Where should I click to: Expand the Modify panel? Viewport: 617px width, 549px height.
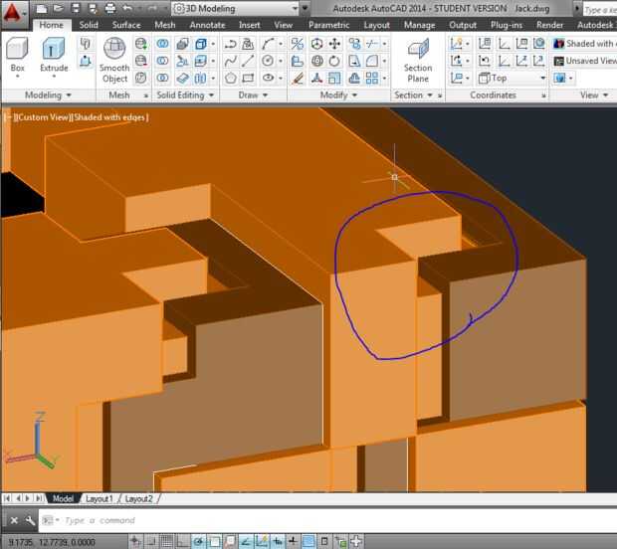point(338,95)
